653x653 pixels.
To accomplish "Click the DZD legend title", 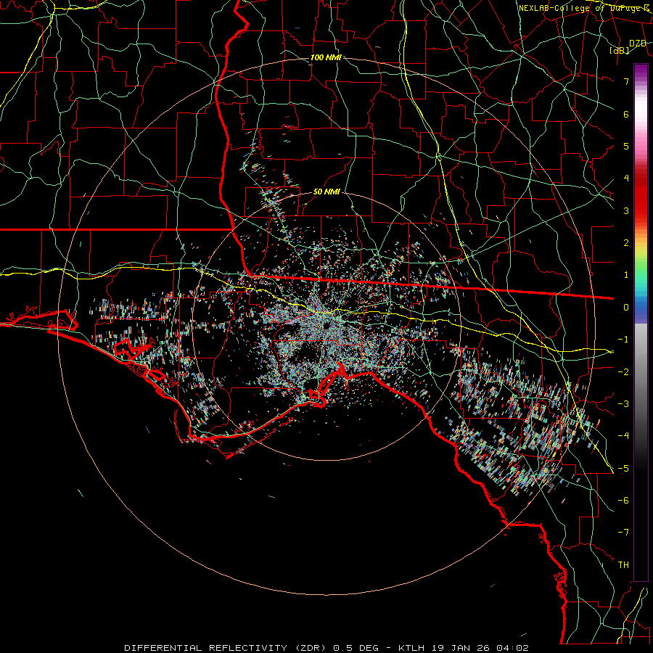I will coord(637,44).
